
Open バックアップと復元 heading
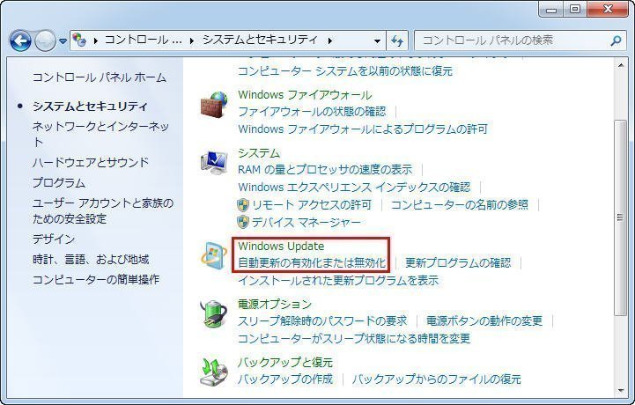coord(285,362)
